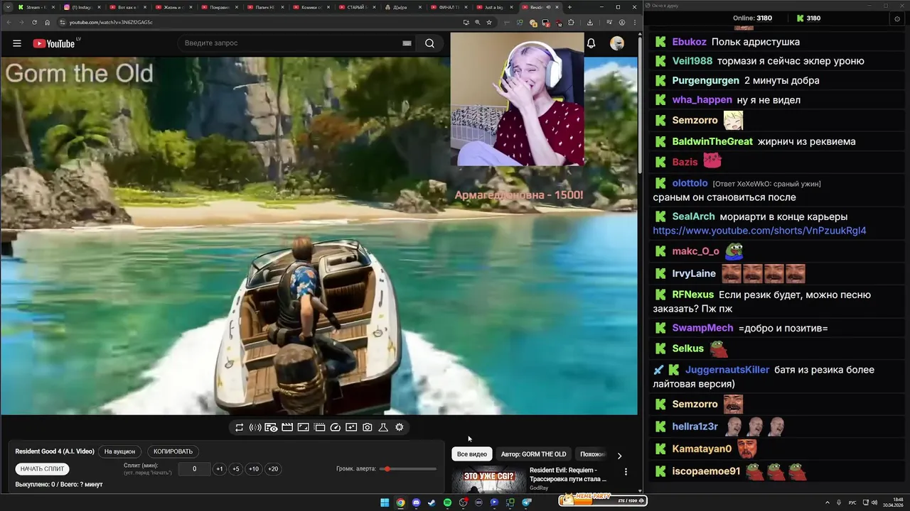Switch to the Instagram browser tab

[x=82, y=7]
